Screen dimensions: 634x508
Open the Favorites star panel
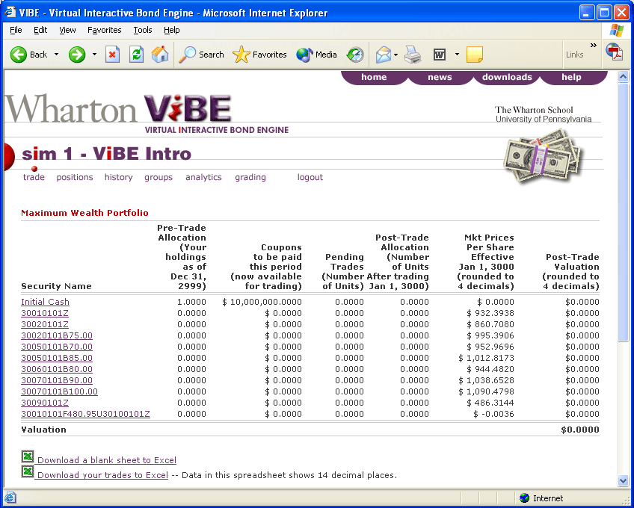tap(259, 55)
